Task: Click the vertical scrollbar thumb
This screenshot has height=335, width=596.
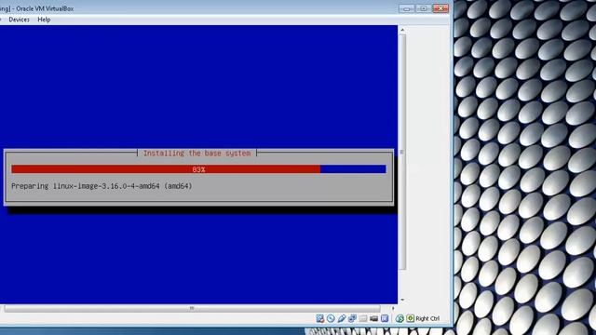Action: (402, 152)
